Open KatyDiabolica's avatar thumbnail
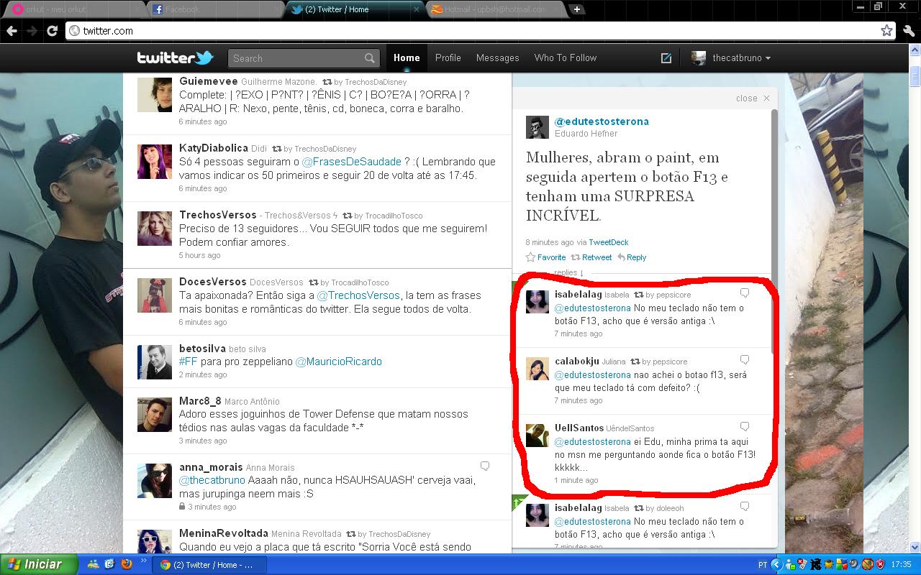Image resolution: width=921 pixels, height=575 pixels. click(x=155, y=162)
